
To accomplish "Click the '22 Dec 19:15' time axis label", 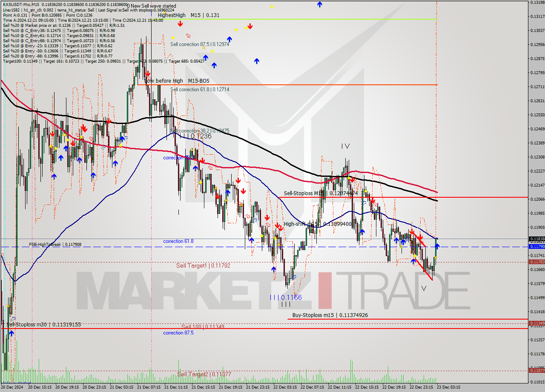I will pyautogui.click(x=394, y=387).
